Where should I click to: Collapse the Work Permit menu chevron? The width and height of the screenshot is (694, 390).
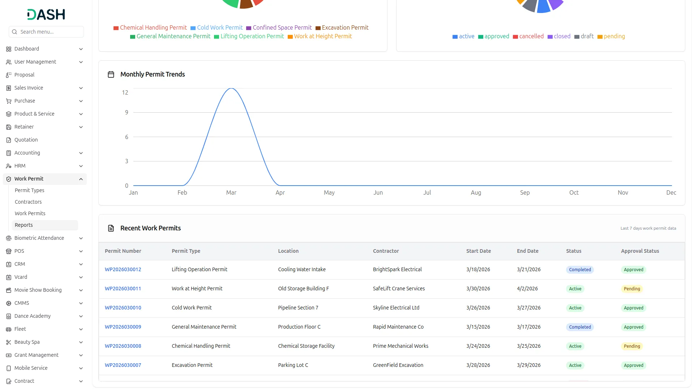tap(81, 179)
